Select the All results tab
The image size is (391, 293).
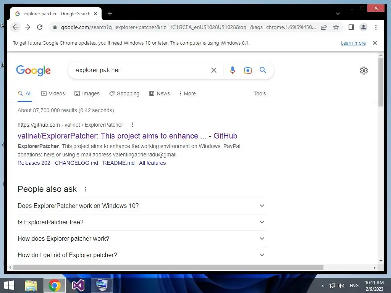[x=25, y=94]
